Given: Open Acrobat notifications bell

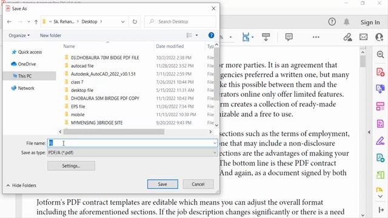Looking at the screenshot, I should [346, 22].
